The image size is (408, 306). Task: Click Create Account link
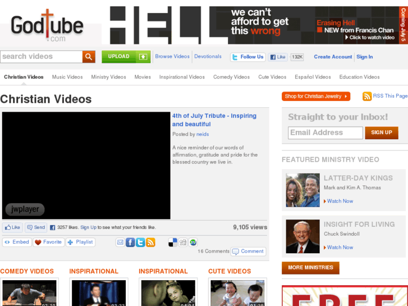(333, 57)
